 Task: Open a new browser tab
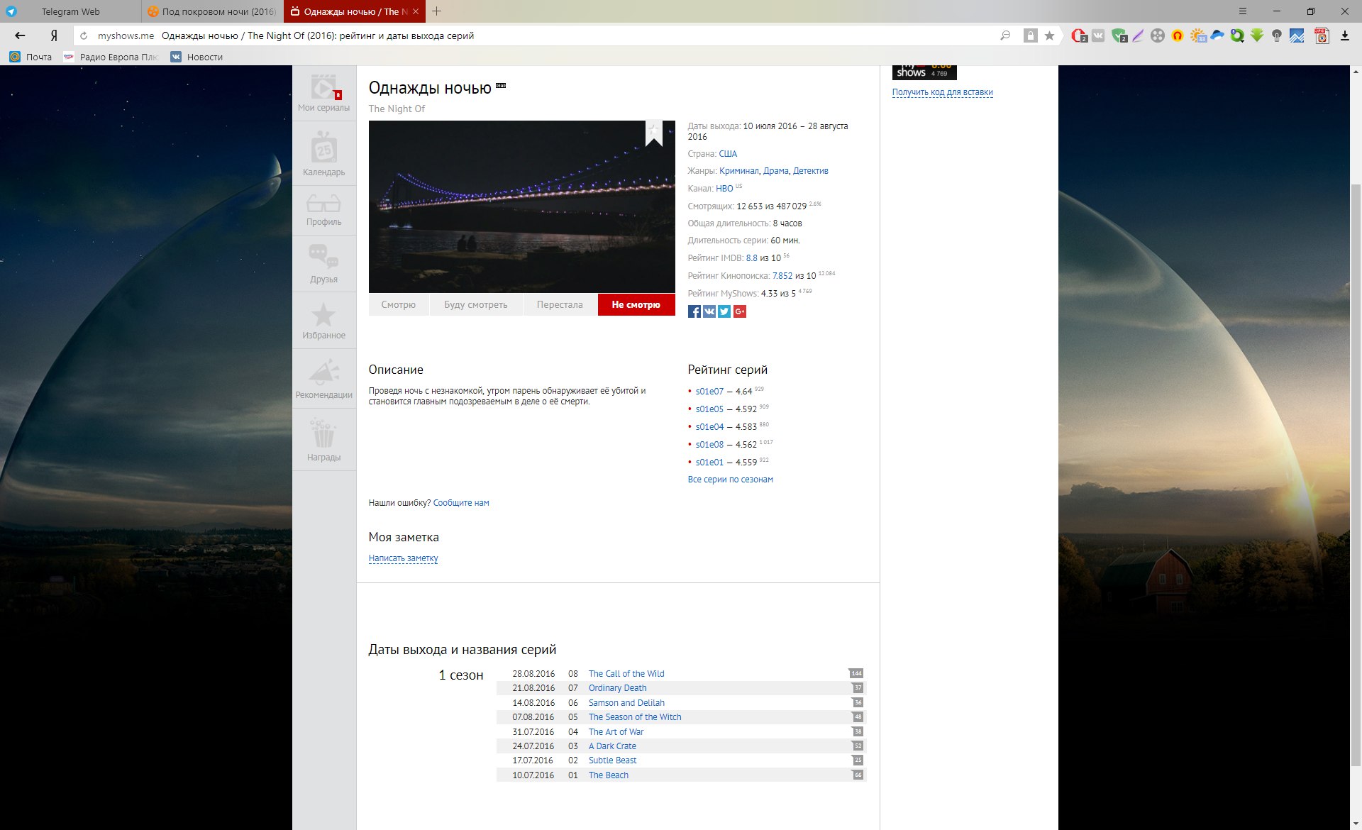click(437, 11)
